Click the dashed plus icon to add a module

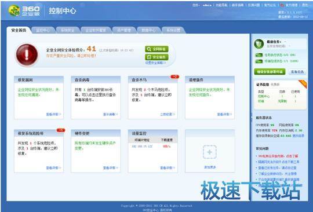210,152
